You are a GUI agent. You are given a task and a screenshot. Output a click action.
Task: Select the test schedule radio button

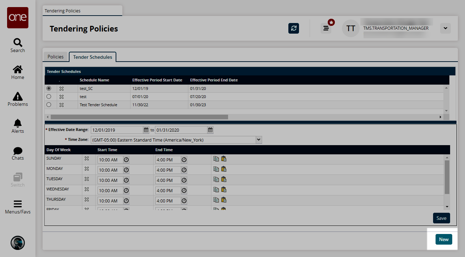[x=49, y=97]
